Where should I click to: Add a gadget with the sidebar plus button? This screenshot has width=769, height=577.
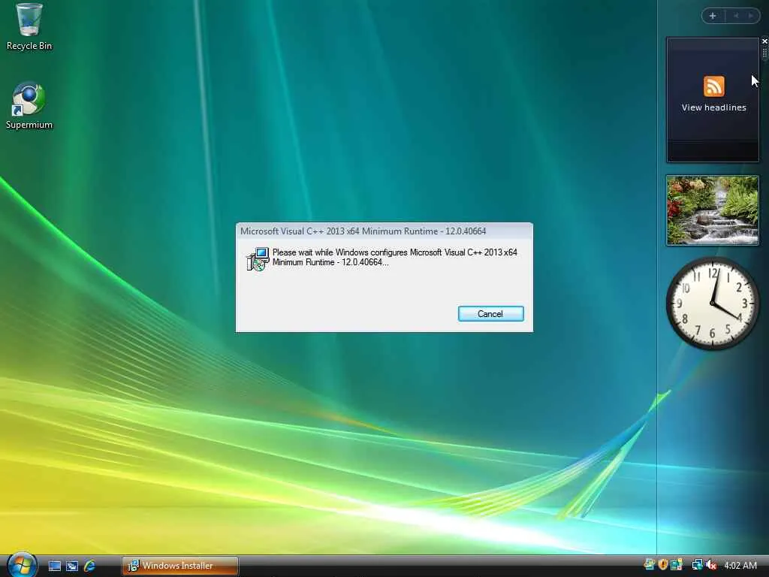pyautogui.click(x=713, y=16)
